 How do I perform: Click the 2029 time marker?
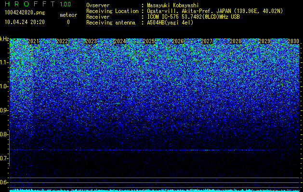[x=264, y=41]
